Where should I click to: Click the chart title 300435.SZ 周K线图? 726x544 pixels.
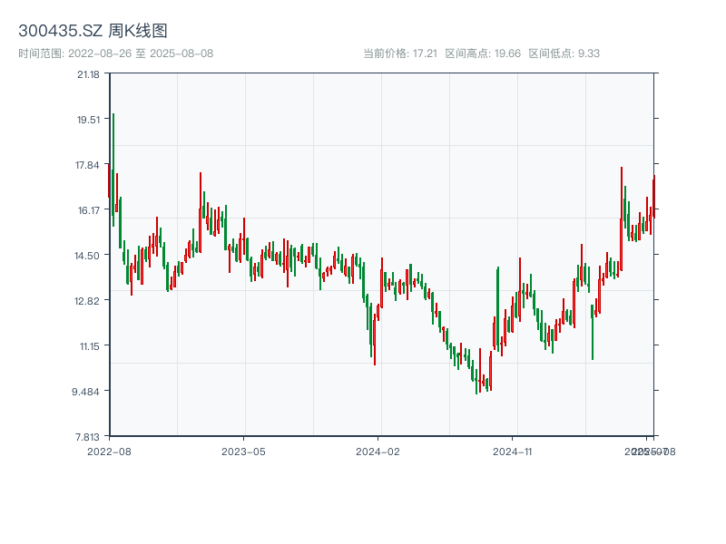coord(93,31)
